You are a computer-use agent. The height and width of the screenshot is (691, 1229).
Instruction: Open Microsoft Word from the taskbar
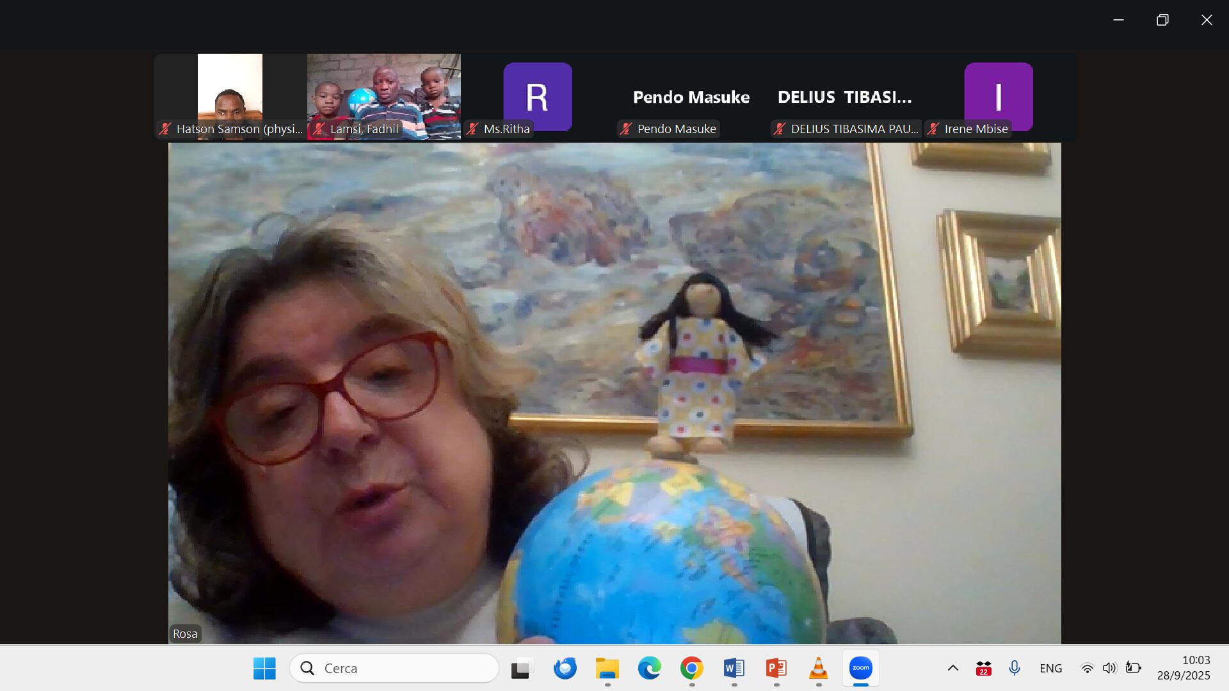coord(734,668)
